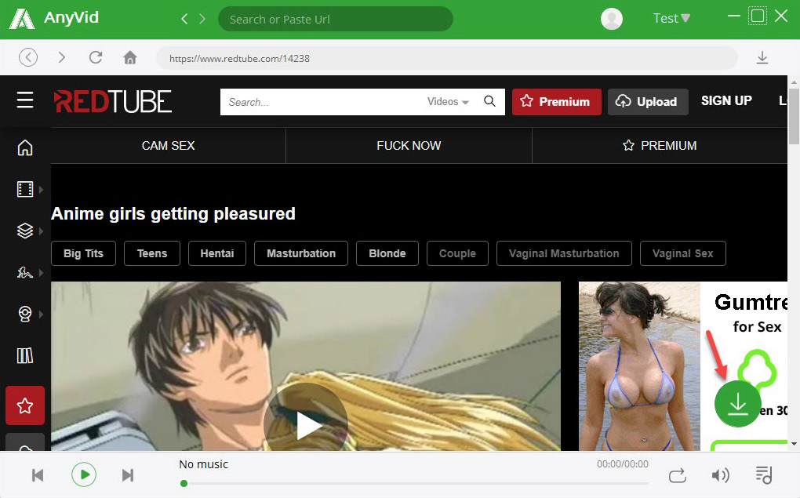The height and width of the screenshot is (498, 800).
Task: Click the Upload button
Action: click(647, 101)
